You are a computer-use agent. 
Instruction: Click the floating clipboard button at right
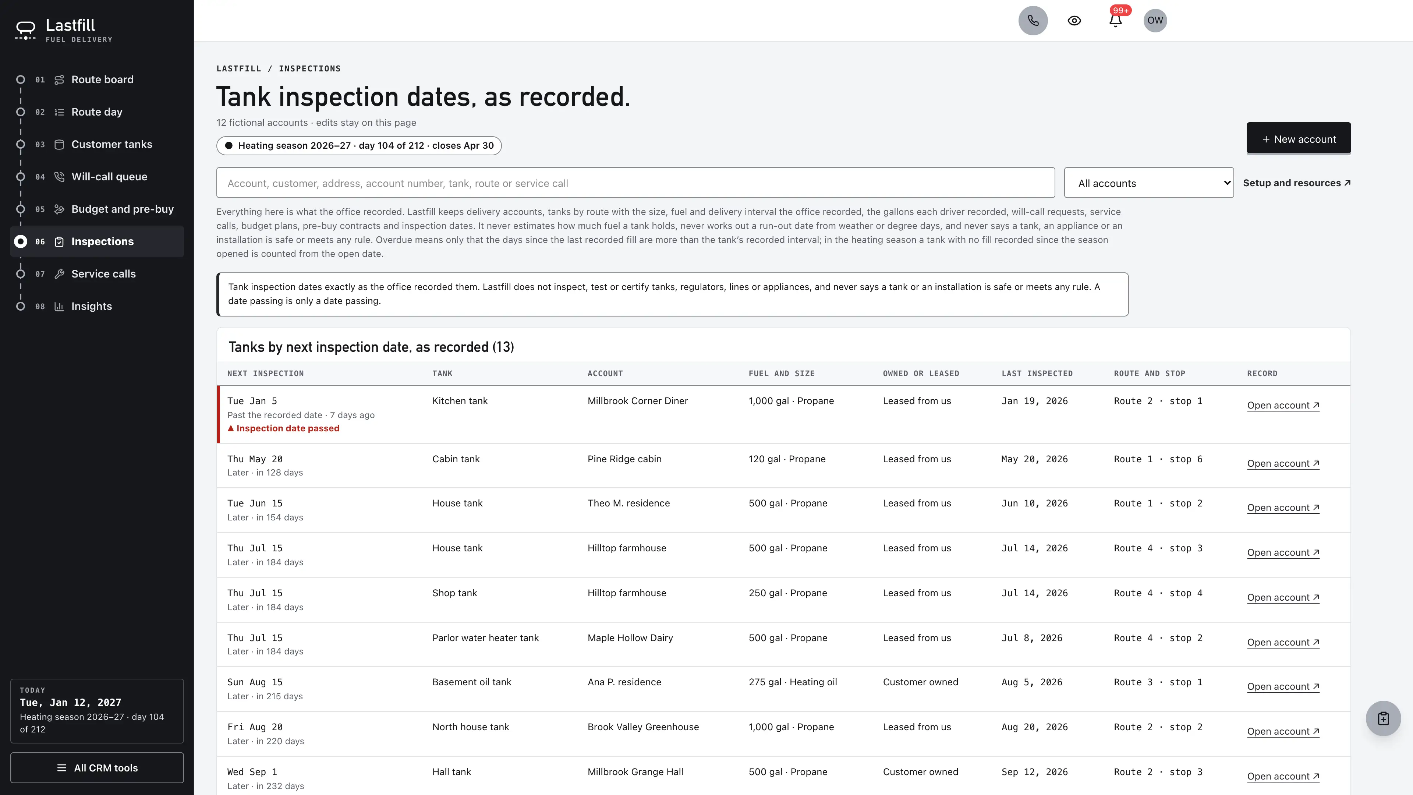pyautogui.click(x=1383, y=718)
